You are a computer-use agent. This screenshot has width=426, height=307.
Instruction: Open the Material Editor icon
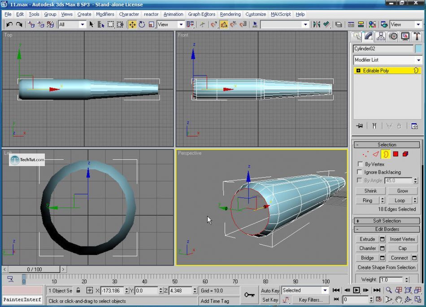372,25
